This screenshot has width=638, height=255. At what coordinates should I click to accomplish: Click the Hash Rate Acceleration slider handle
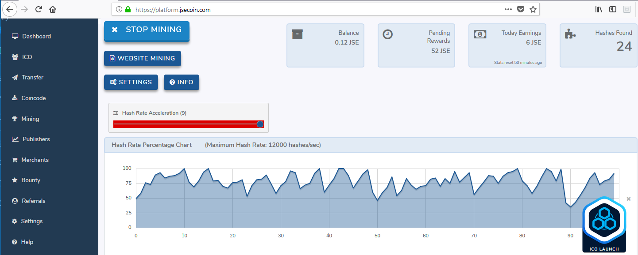(x=260, y=124)
